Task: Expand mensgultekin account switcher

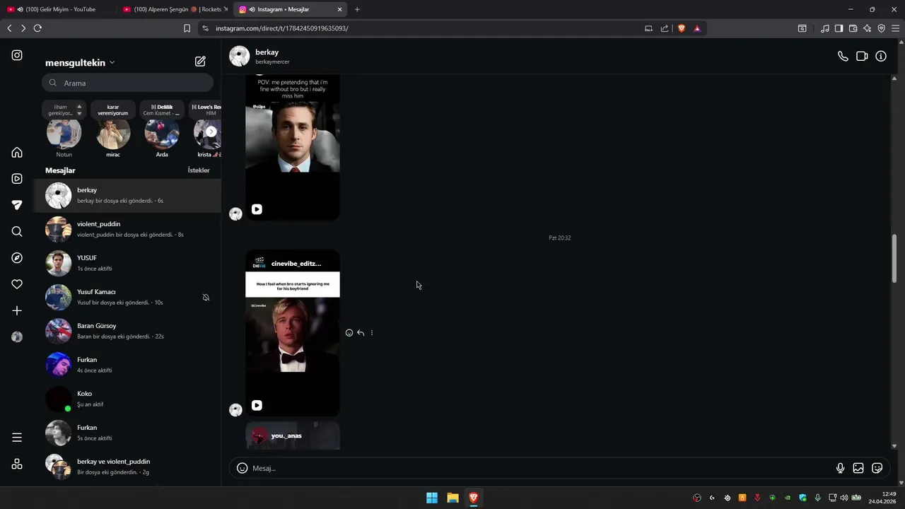Action: [x=80, y=63]
